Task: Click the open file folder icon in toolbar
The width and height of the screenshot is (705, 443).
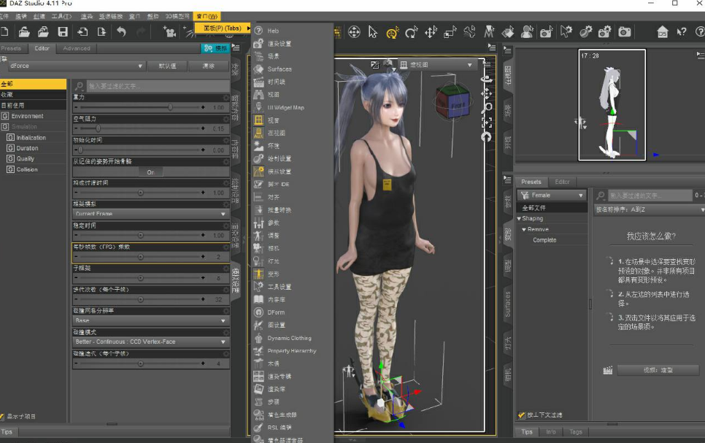Action: click(23, 33)
